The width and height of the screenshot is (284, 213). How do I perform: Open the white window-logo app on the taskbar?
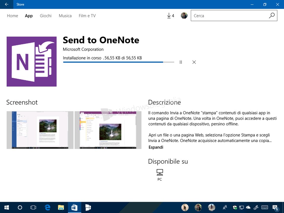coord(88,208)
